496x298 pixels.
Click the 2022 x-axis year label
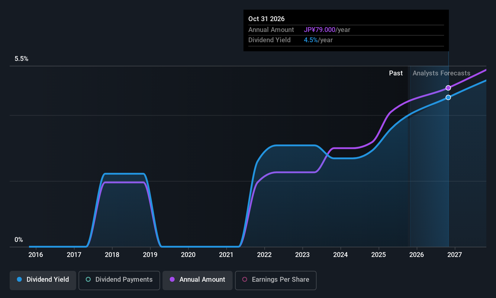tap(264, 255)
